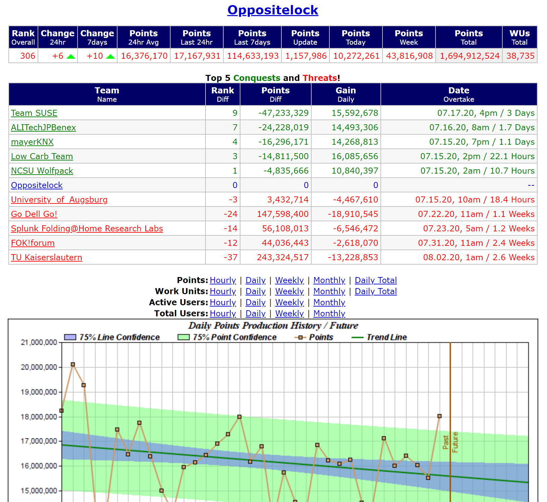The width and height of the screenshot is (547, 502).
Task: Click the Rank Diff column header
Action: point(223,94)
